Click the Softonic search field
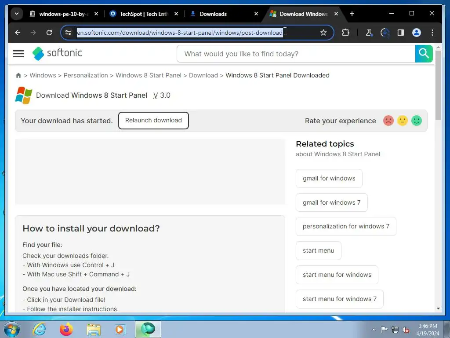This screenshot has width=450, height=338. [x=296, y=54]
